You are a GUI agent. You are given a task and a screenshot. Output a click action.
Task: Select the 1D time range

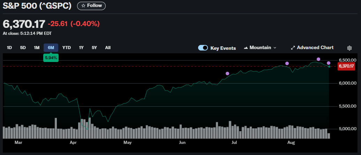(x=9, y=48)
